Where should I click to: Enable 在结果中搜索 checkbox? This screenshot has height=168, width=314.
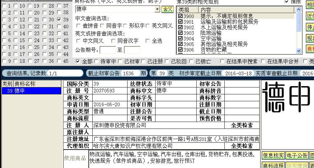[222, 61]
